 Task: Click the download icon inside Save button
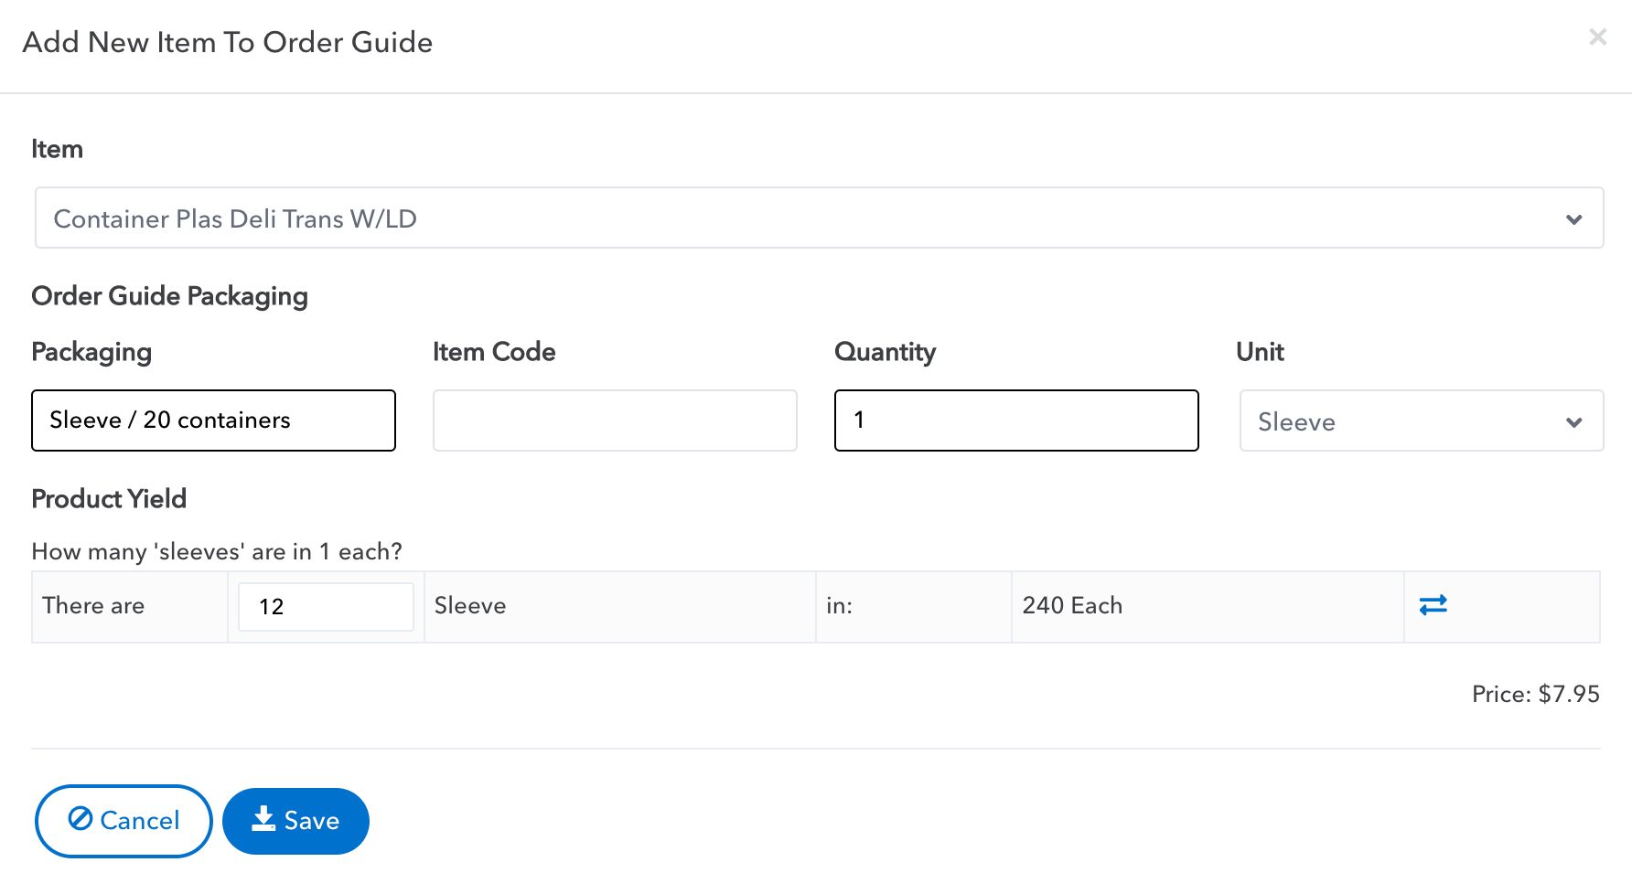265,820
